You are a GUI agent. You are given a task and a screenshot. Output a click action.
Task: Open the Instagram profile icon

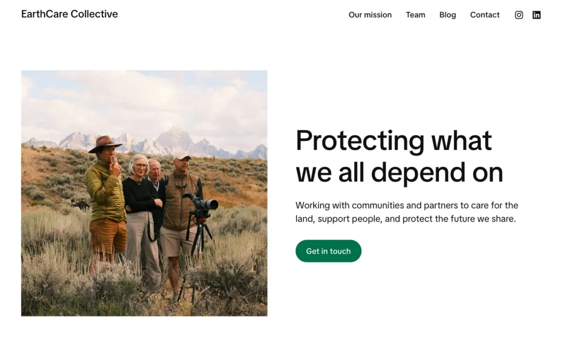519,15
